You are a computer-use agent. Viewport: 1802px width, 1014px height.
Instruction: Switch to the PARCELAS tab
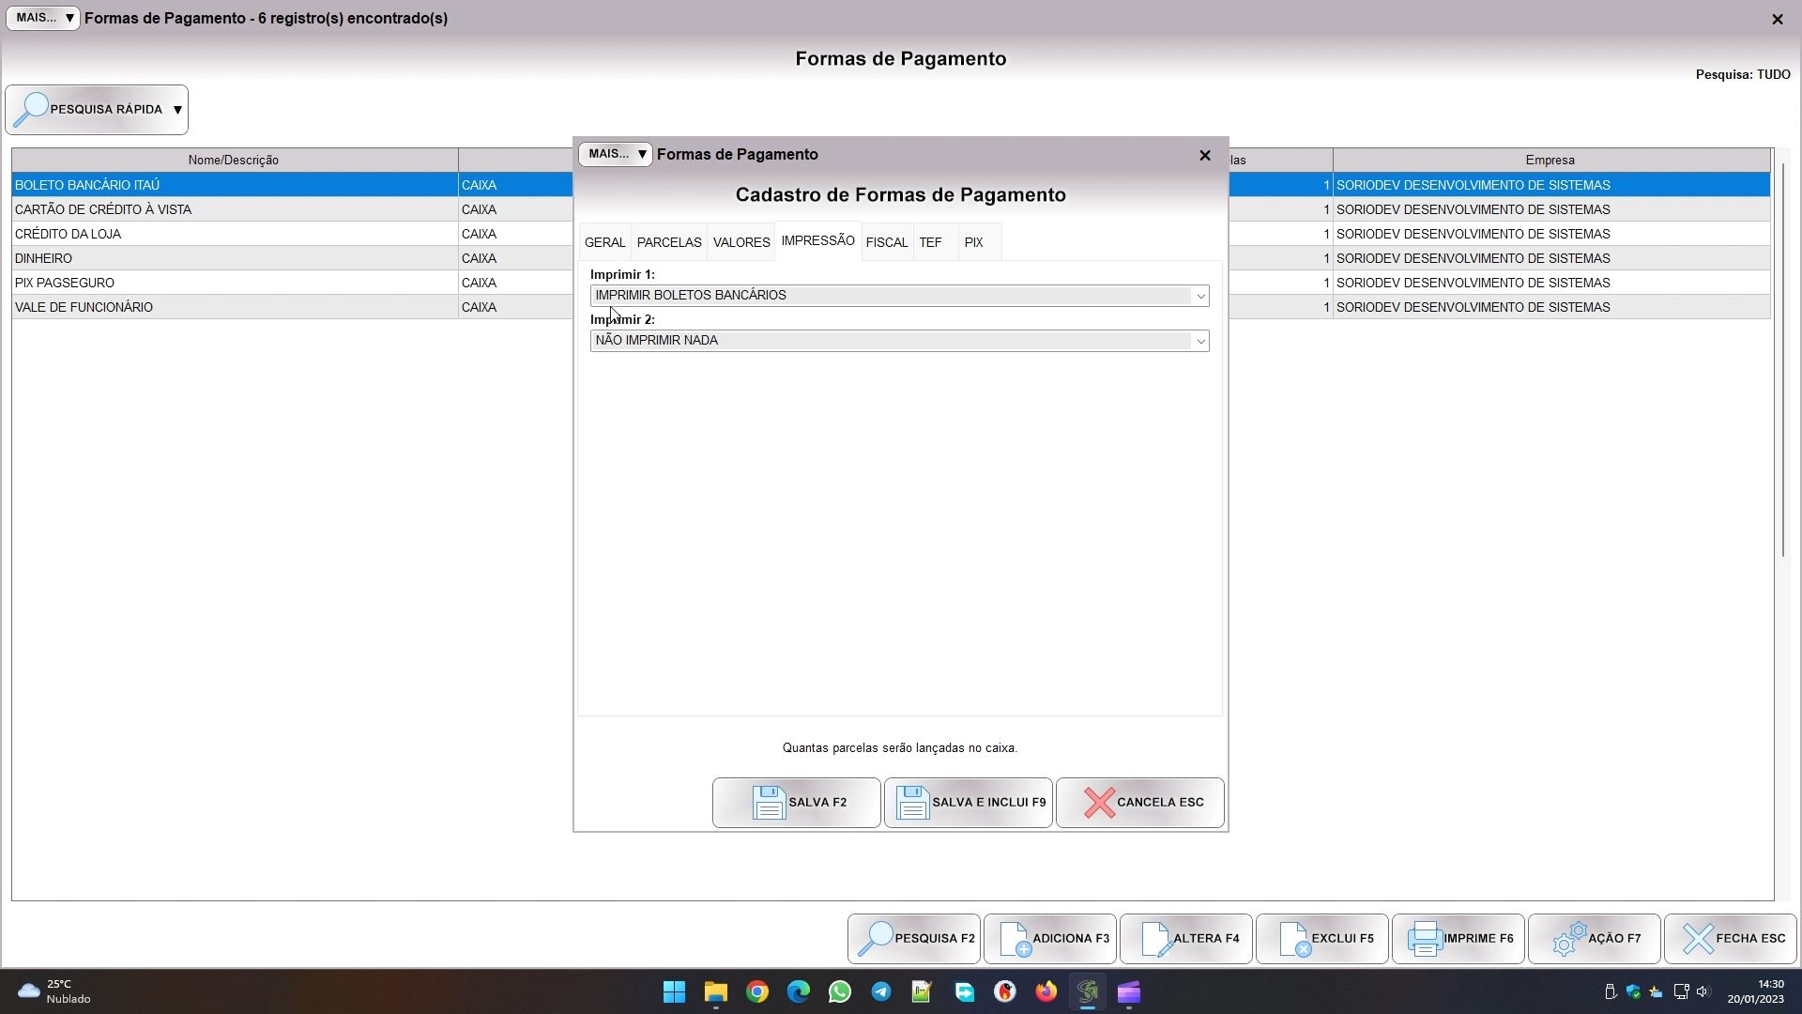click(x=668, y=243)
